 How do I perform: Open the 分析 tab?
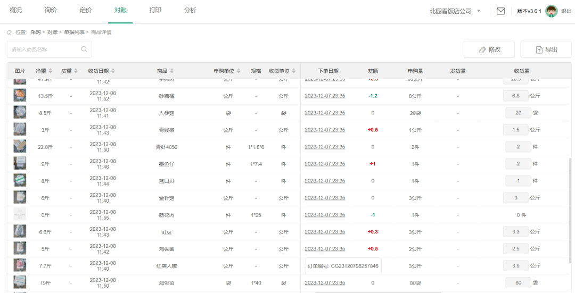pyautogui.click(x=190, y=11)
